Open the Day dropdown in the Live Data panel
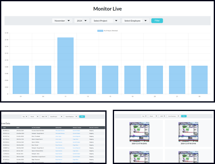The width and height of the screenshot is (215, 164). (25, 117)
